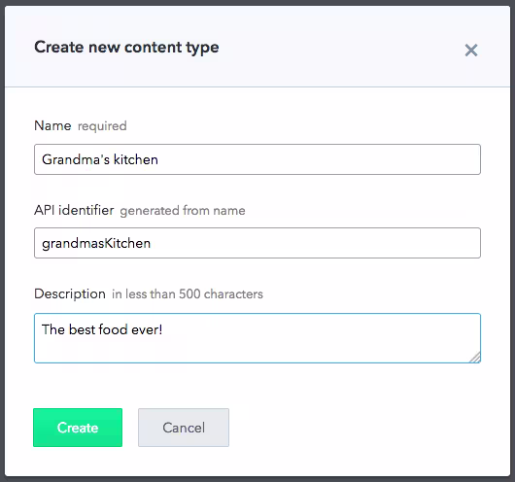
Task: Close the Create new content type dialog
Action: (x=471, y=51)
